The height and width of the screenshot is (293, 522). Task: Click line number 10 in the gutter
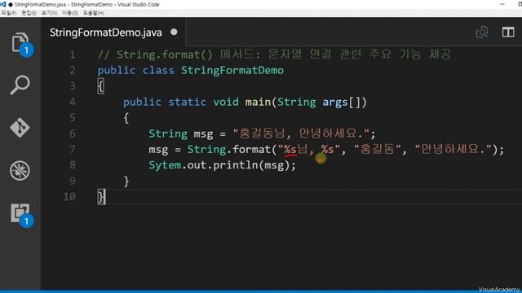coord(69,196)
